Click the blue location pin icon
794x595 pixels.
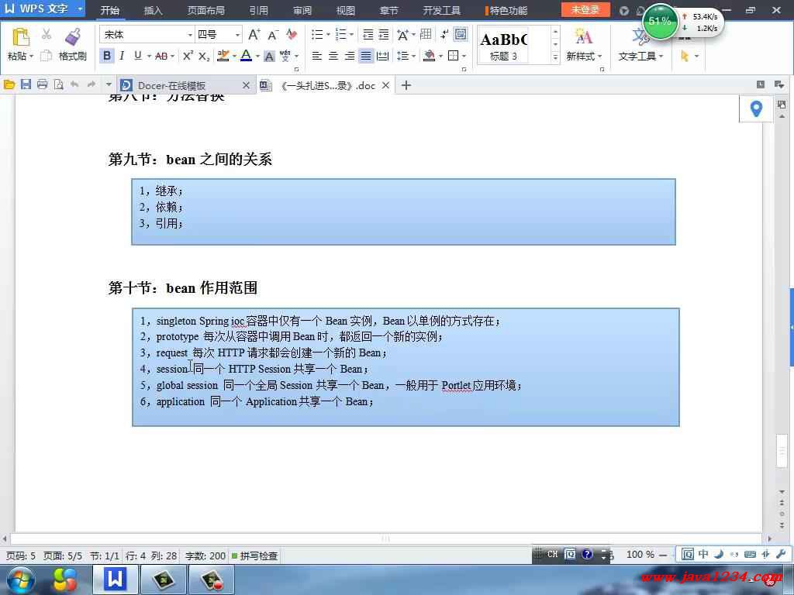pos(756,108)
